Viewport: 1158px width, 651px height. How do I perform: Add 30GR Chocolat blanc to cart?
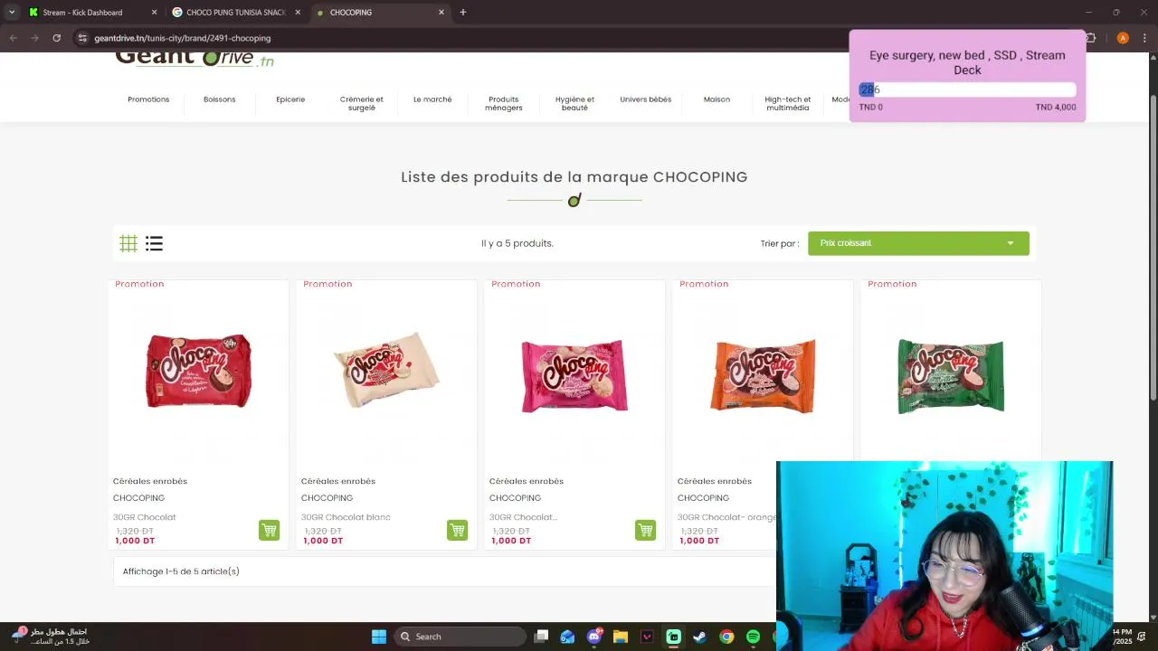pyautogui.click(x=457, y=530)
